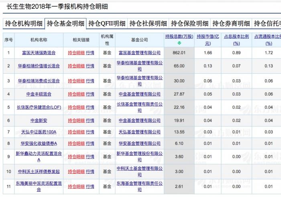Select the 持仓基金明细 tab

pyautogui.click(x=65, y=24)
